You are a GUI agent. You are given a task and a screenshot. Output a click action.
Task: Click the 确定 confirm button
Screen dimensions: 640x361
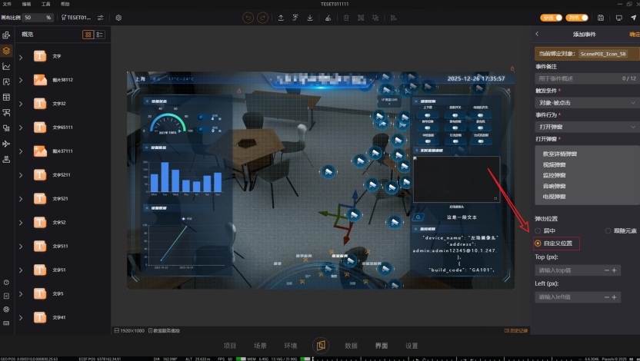[635, 35]
